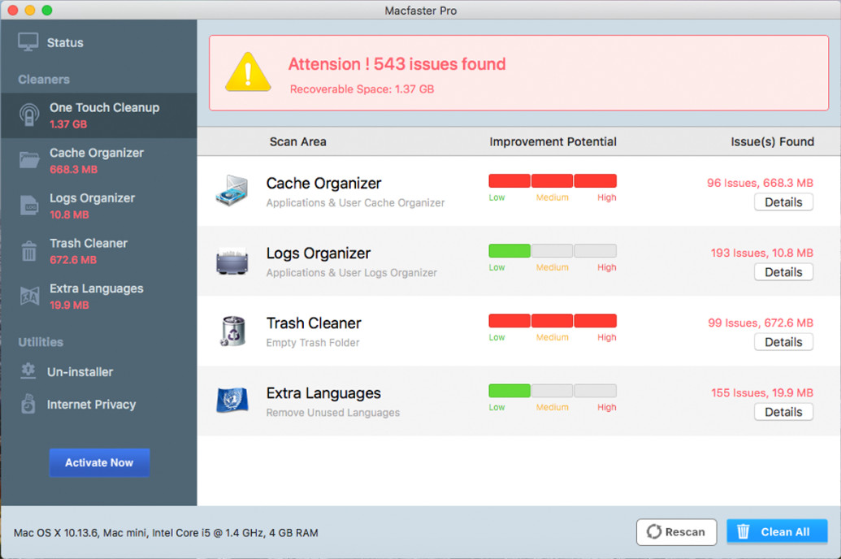
Task: Click the 'Recoverable Space: 1.37 GB' text
Action: click(x=362, y=89)
